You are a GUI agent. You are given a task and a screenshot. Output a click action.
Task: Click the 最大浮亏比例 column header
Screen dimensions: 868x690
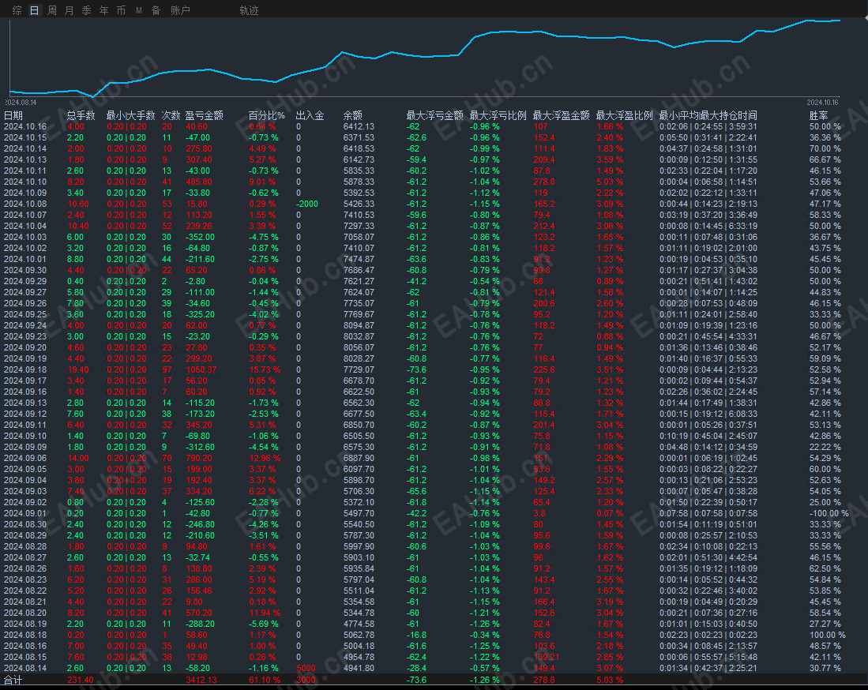pyautogui.click(x=498, y=115)
